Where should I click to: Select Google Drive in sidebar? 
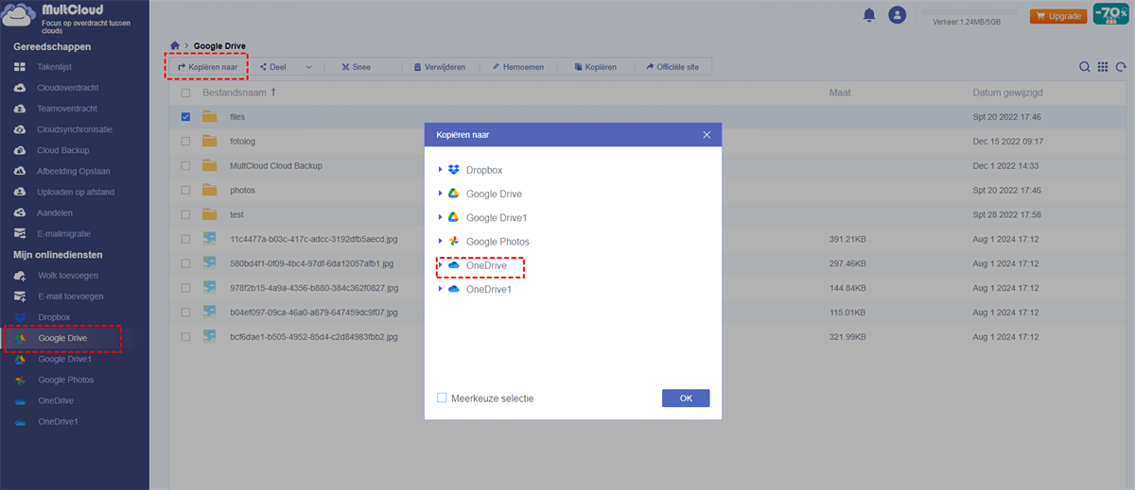pos(62,338)
